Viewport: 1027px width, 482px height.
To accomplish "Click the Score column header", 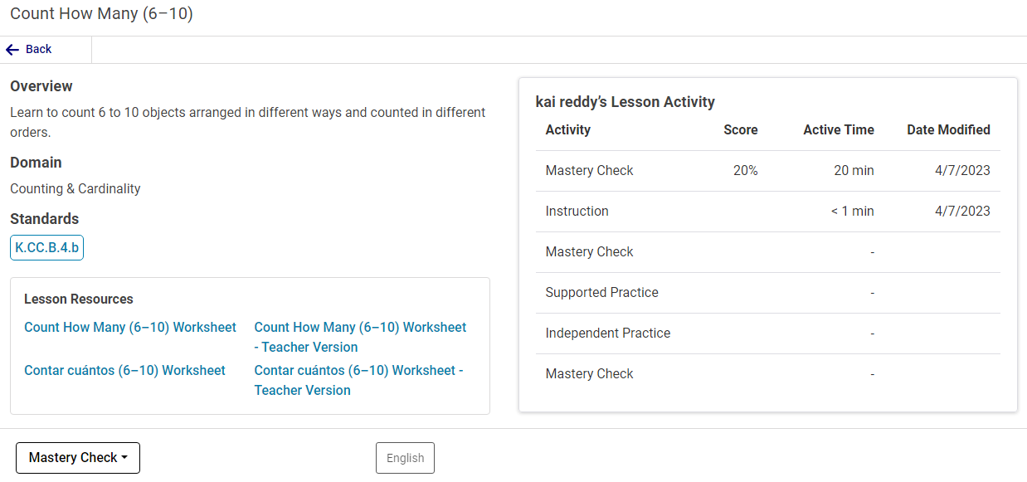I will tap(740, 129).
